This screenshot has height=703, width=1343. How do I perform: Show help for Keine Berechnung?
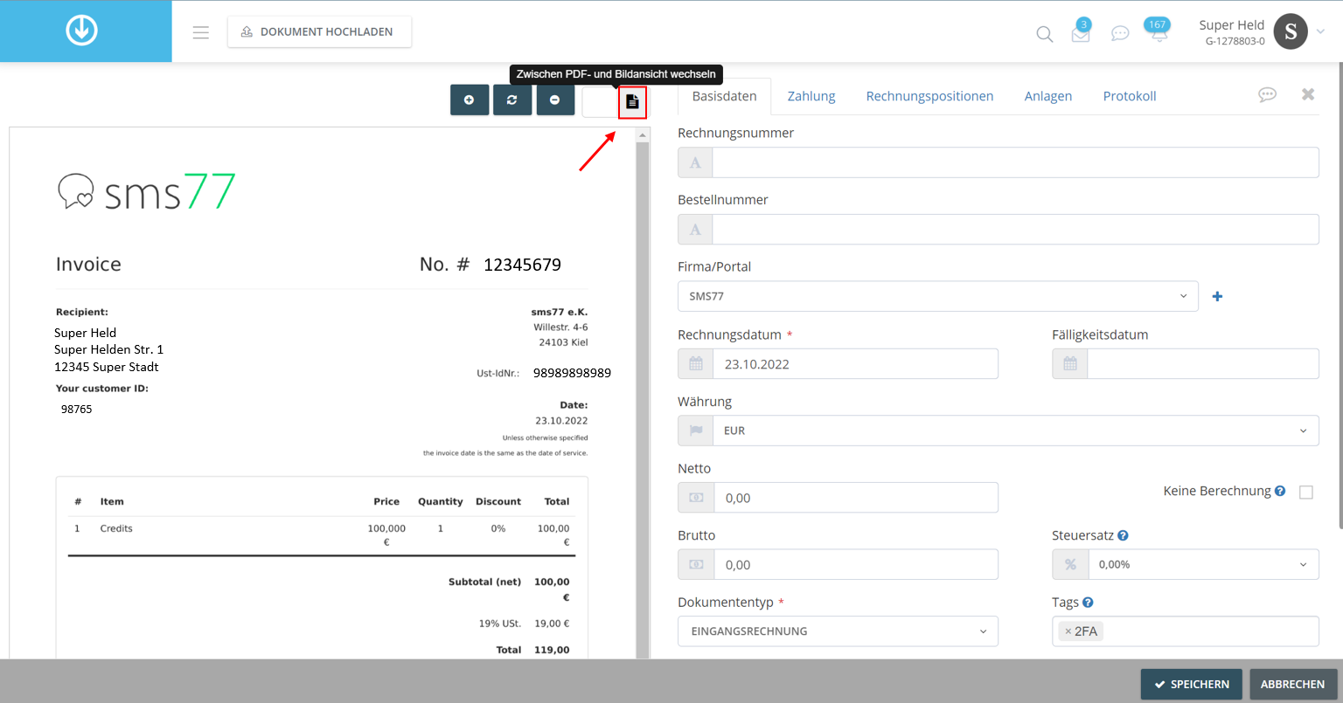(1280, 491)
